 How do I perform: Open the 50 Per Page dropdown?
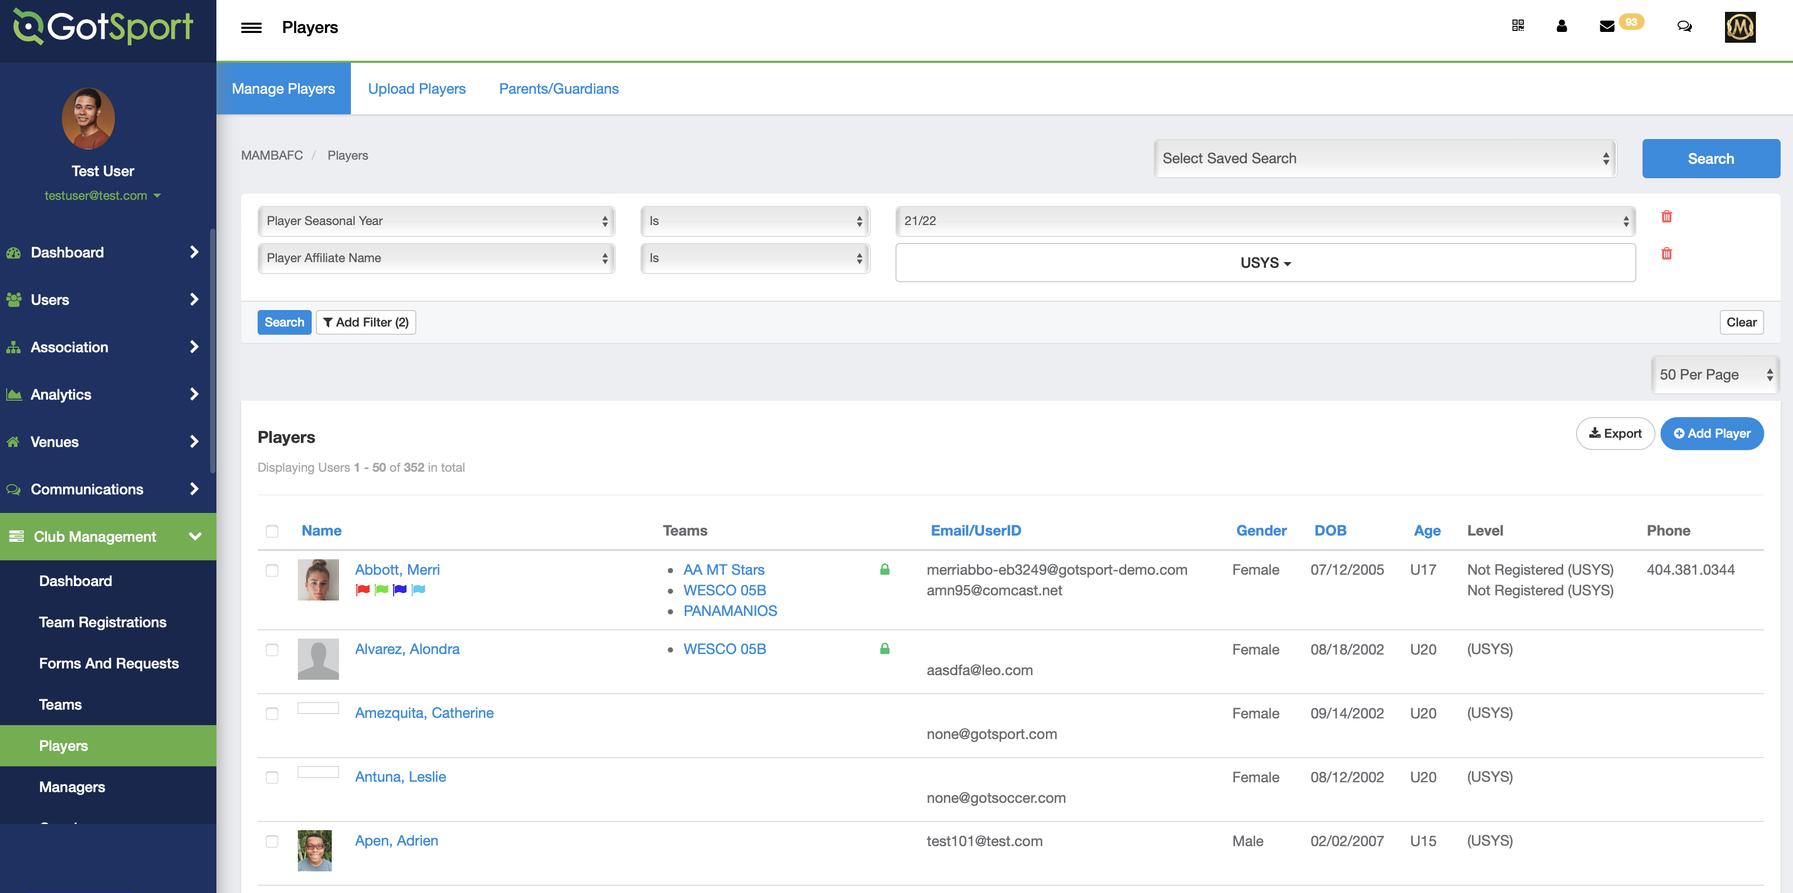[x=1715, y=375]
